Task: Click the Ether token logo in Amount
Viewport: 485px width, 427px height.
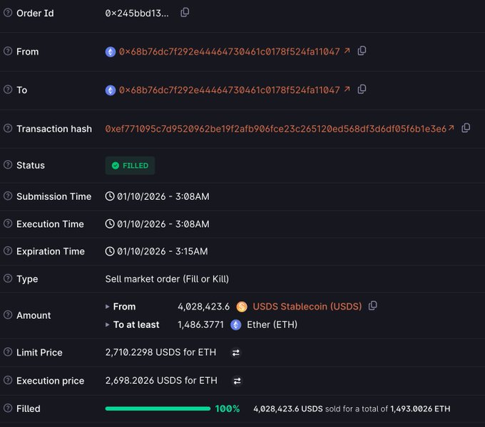Action: [236, 325]
